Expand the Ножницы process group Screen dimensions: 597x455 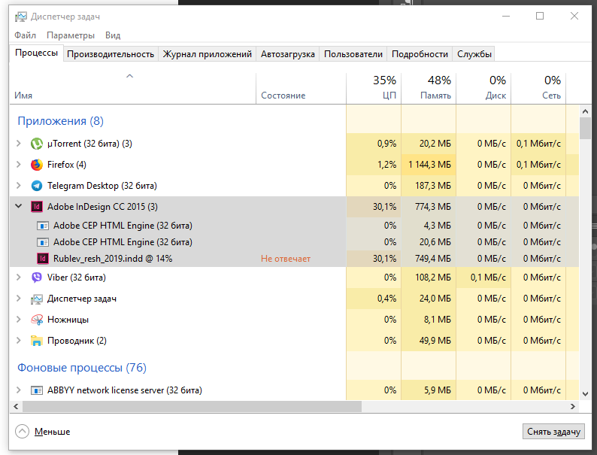coord(18,320)
